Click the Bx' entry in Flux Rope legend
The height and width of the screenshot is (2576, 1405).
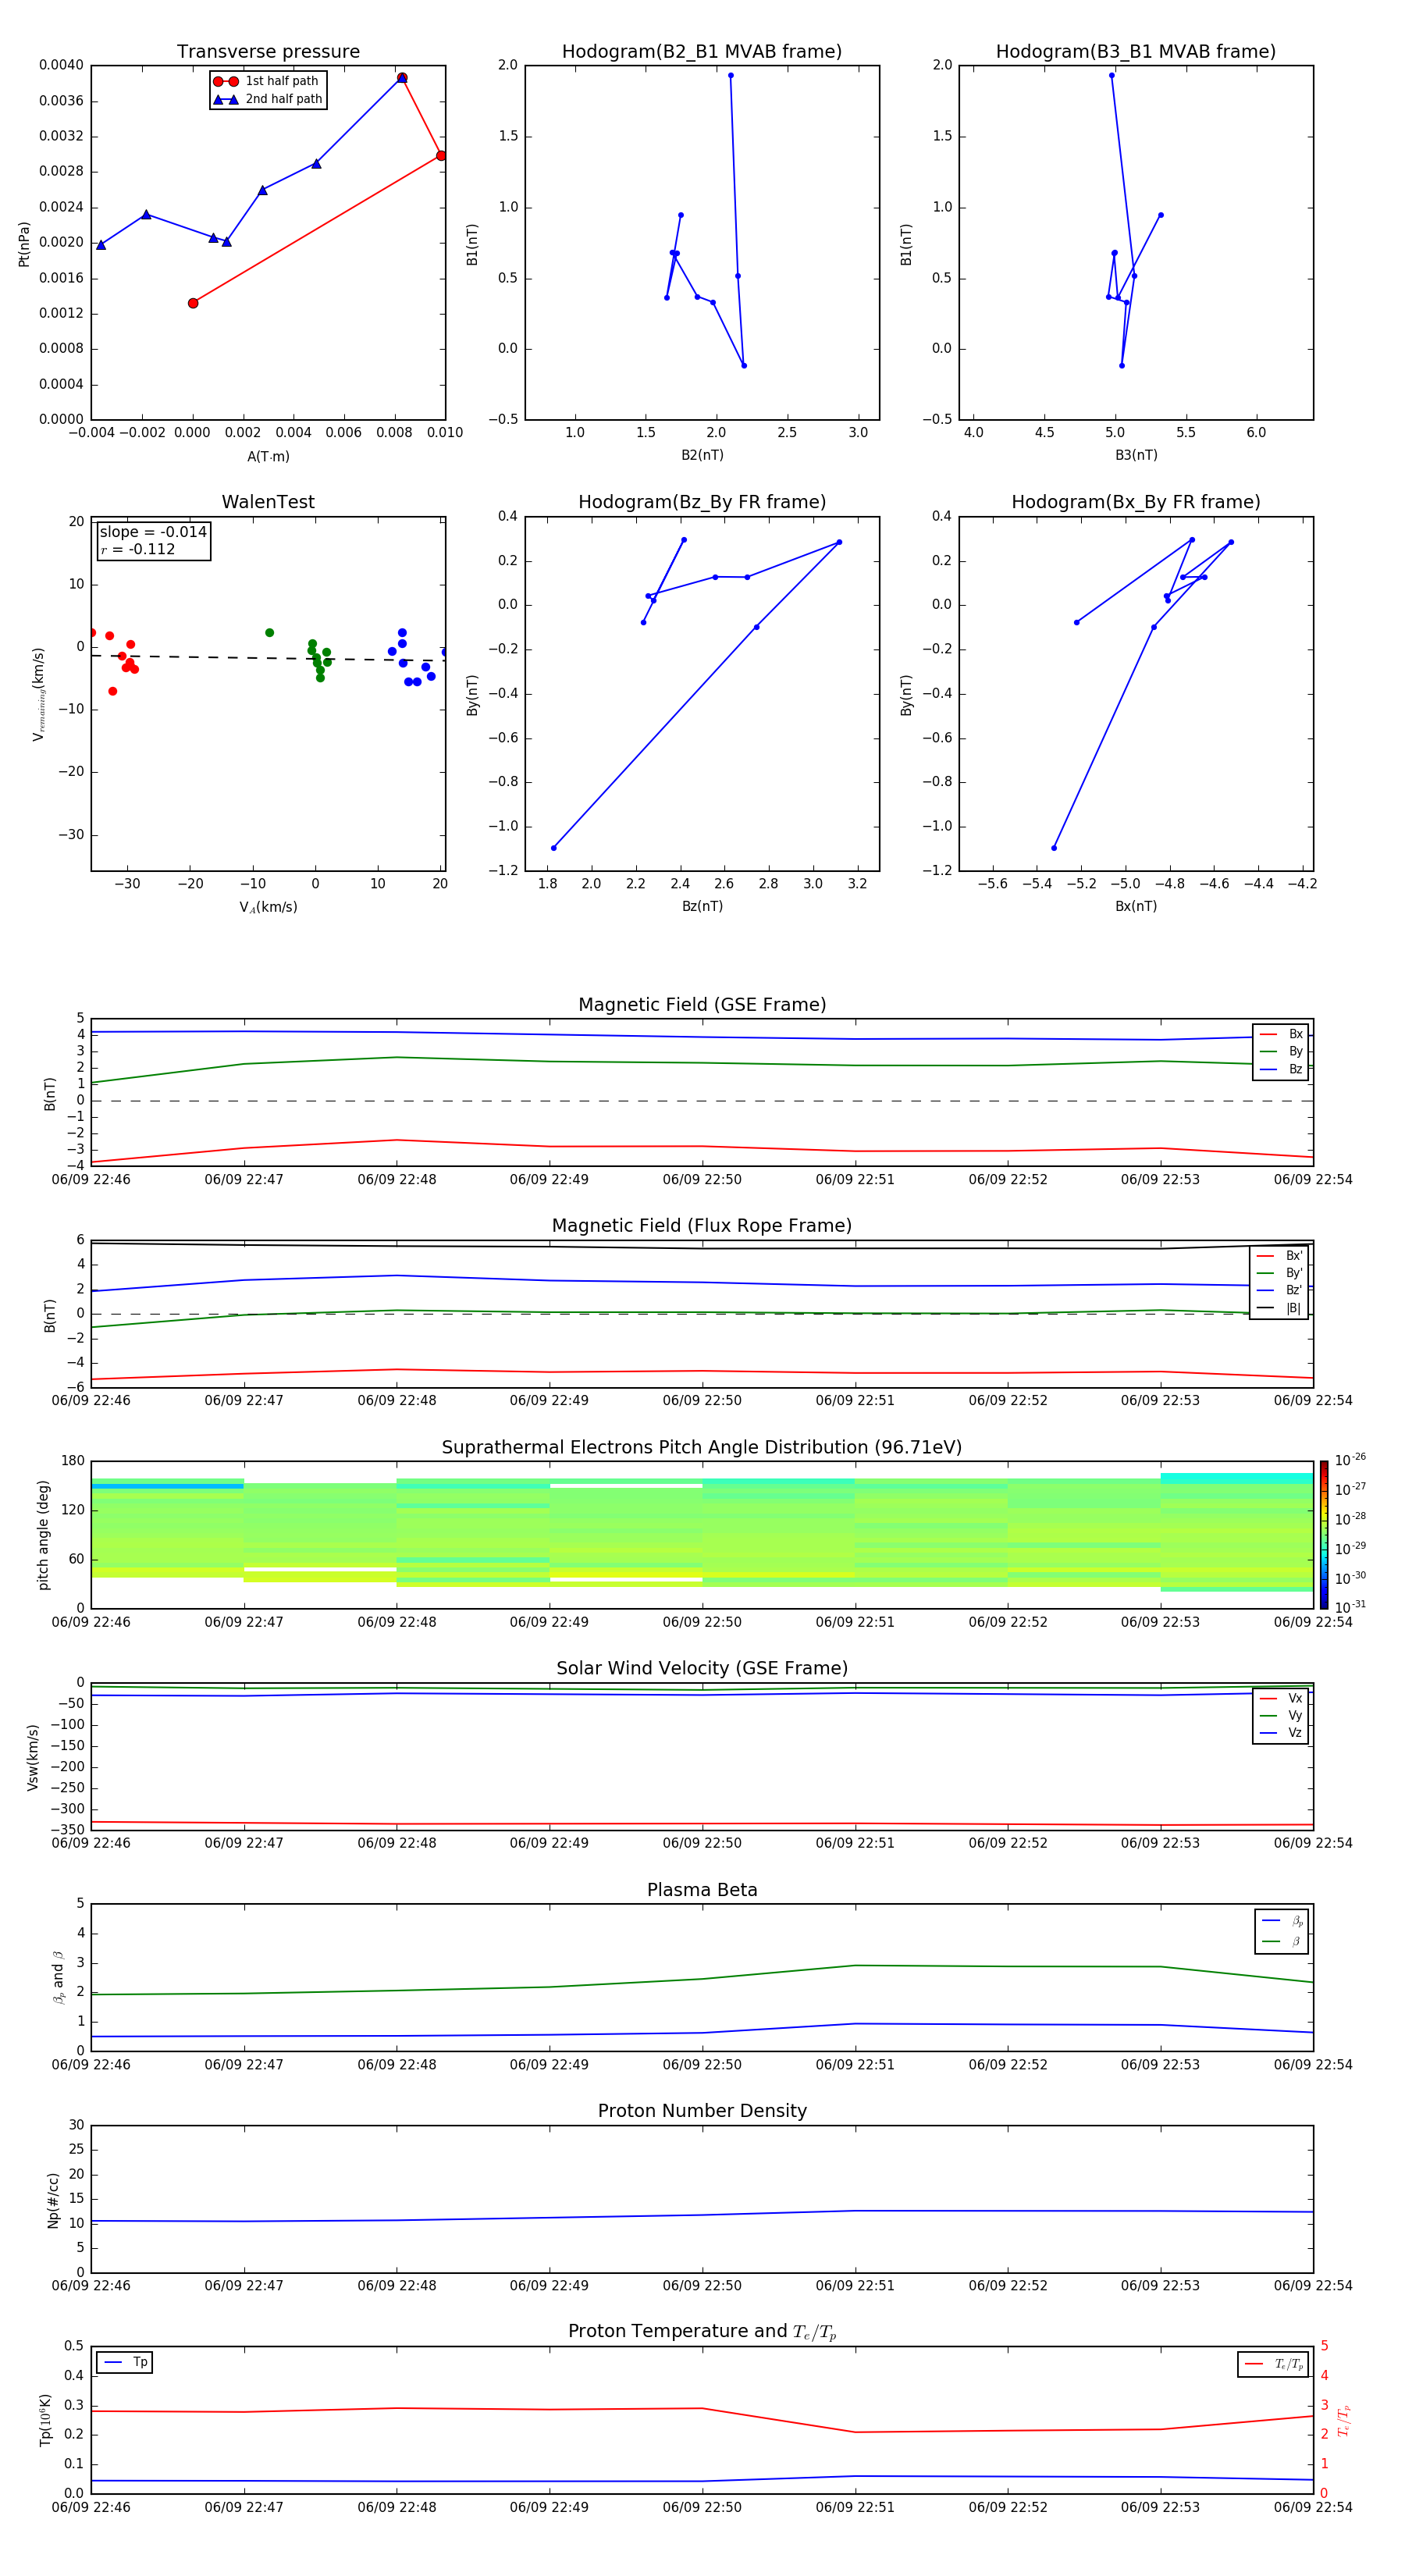click(x=1279, y=1256)
